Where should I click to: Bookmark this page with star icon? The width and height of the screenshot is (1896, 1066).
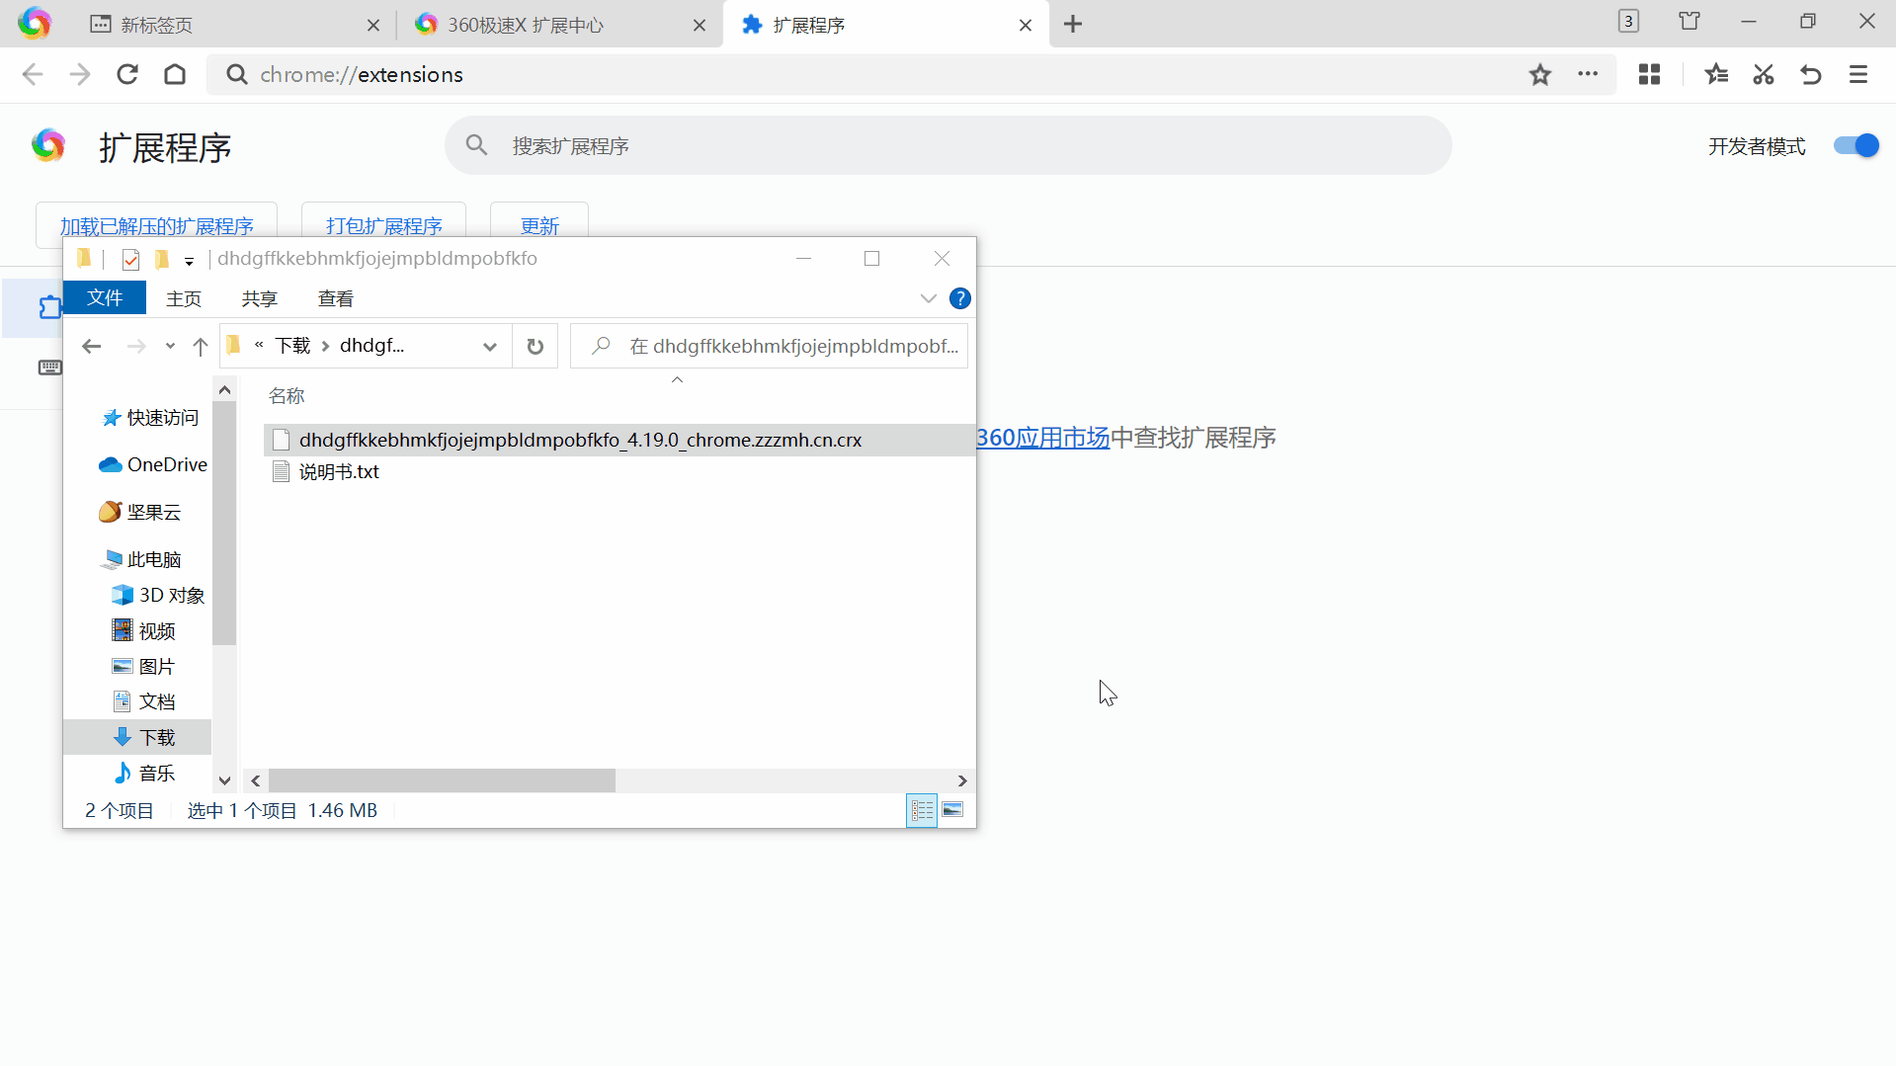[1540, 74]
